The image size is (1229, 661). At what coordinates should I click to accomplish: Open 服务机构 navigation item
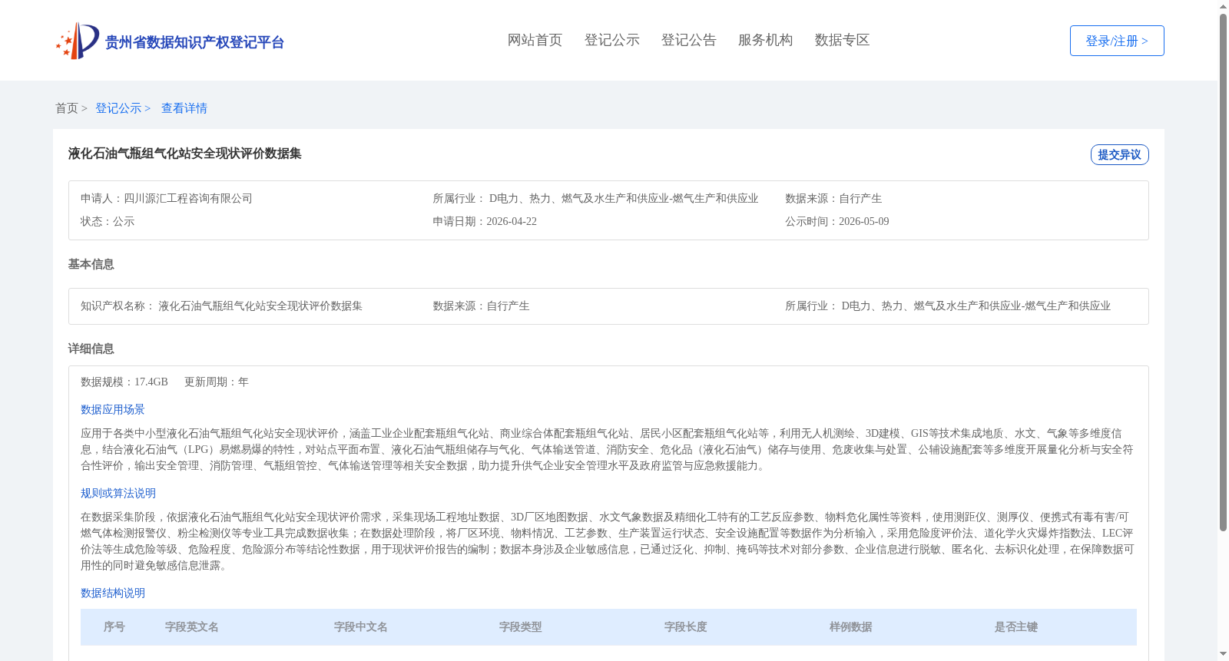tap(765, 40)
